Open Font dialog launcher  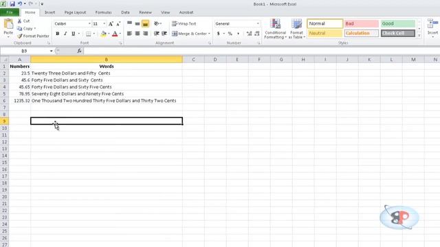pyautogui.click(x=121, y=43)
